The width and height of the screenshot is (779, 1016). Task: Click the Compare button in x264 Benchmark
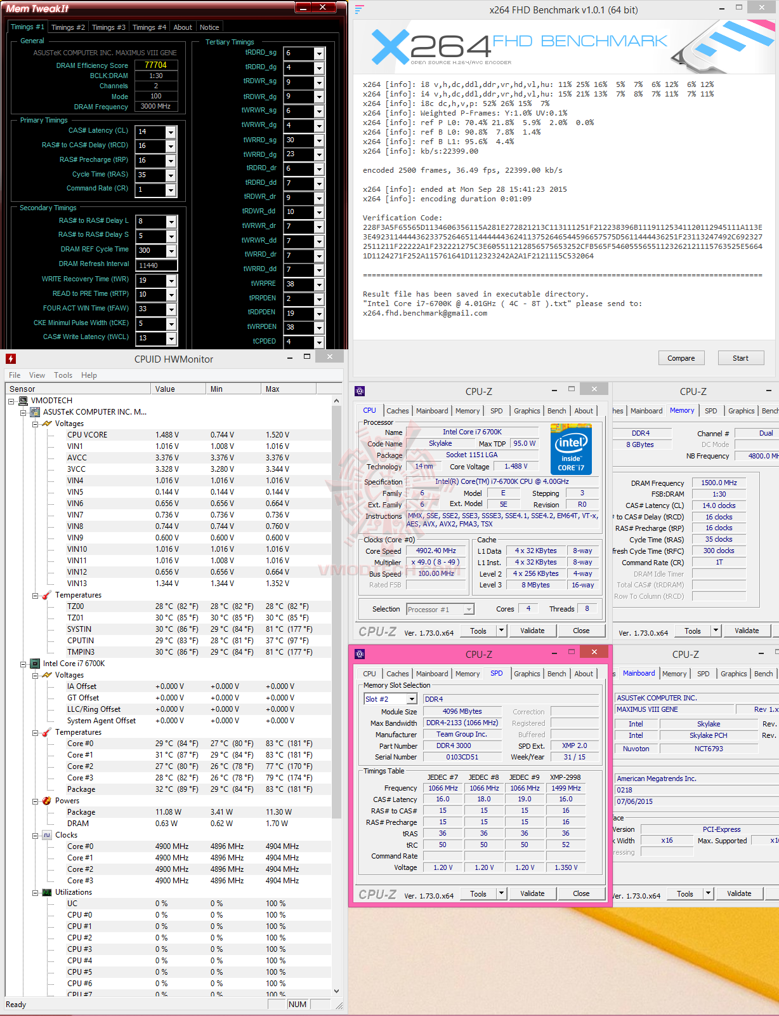681,358
